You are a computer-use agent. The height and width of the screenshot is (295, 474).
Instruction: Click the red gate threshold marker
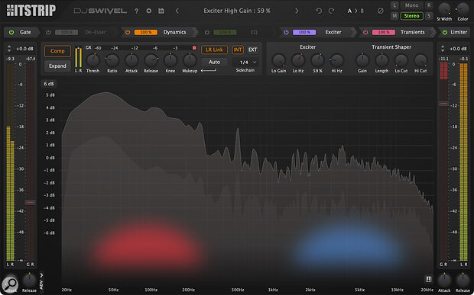click(x=30, y=202)
